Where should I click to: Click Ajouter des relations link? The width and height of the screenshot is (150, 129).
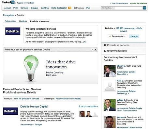[x=139, y=3]
